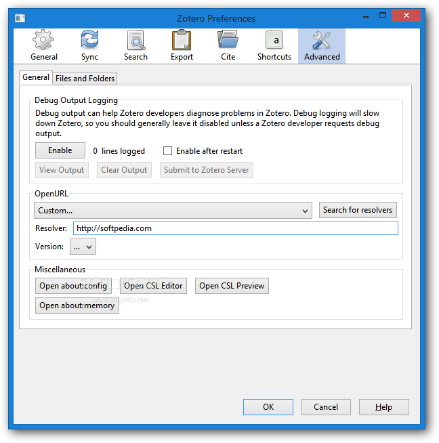Open CSL Preview button
439x443 pixels.
[232, 286]
